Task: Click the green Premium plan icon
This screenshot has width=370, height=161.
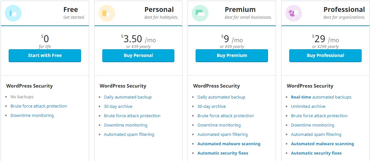Action: coord(200,13)
